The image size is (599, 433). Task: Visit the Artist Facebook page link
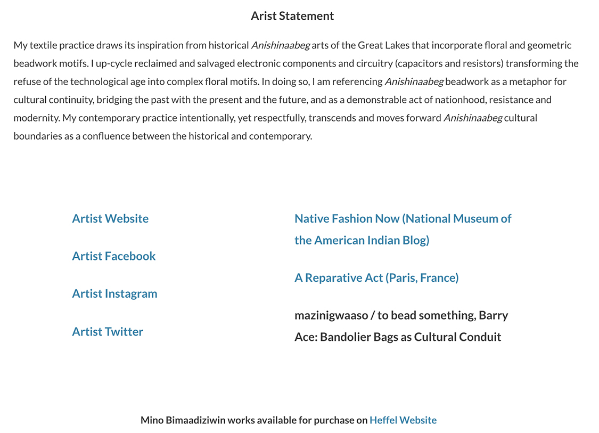click(114, 256)
